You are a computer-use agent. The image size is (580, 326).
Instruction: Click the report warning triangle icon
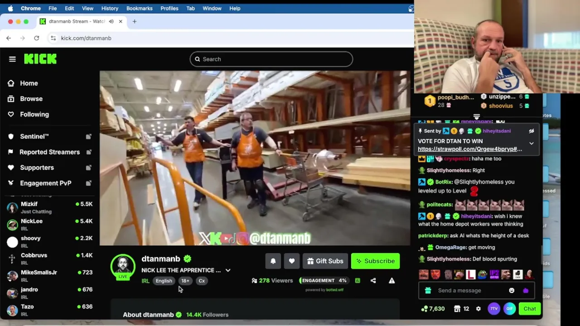pos(391,281)
